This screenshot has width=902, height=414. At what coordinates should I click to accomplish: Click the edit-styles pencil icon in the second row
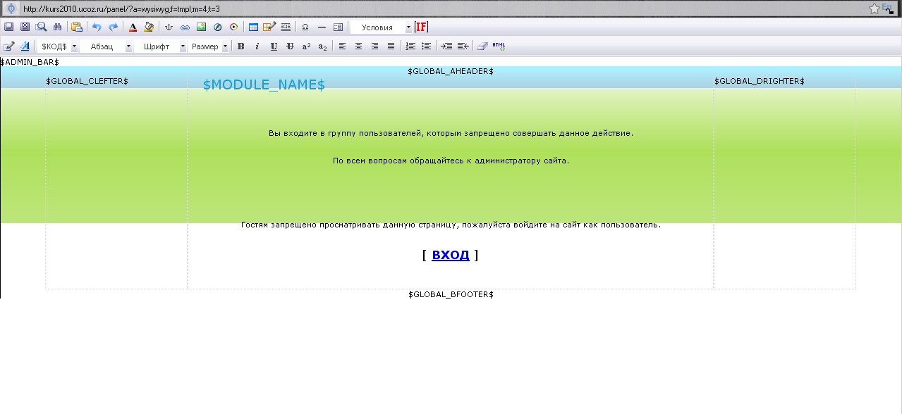click(x=8, y=46)
